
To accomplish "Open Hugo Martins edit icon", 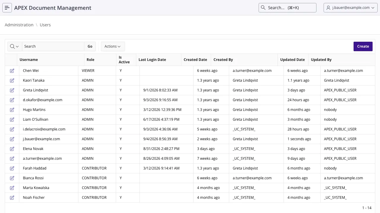I will point(12,110).
